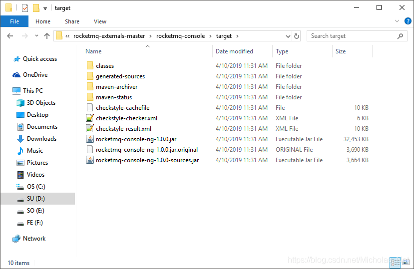Click the target breadcrumb segment
This screenshot has height=269, width=414.
[x=224, y=36]
